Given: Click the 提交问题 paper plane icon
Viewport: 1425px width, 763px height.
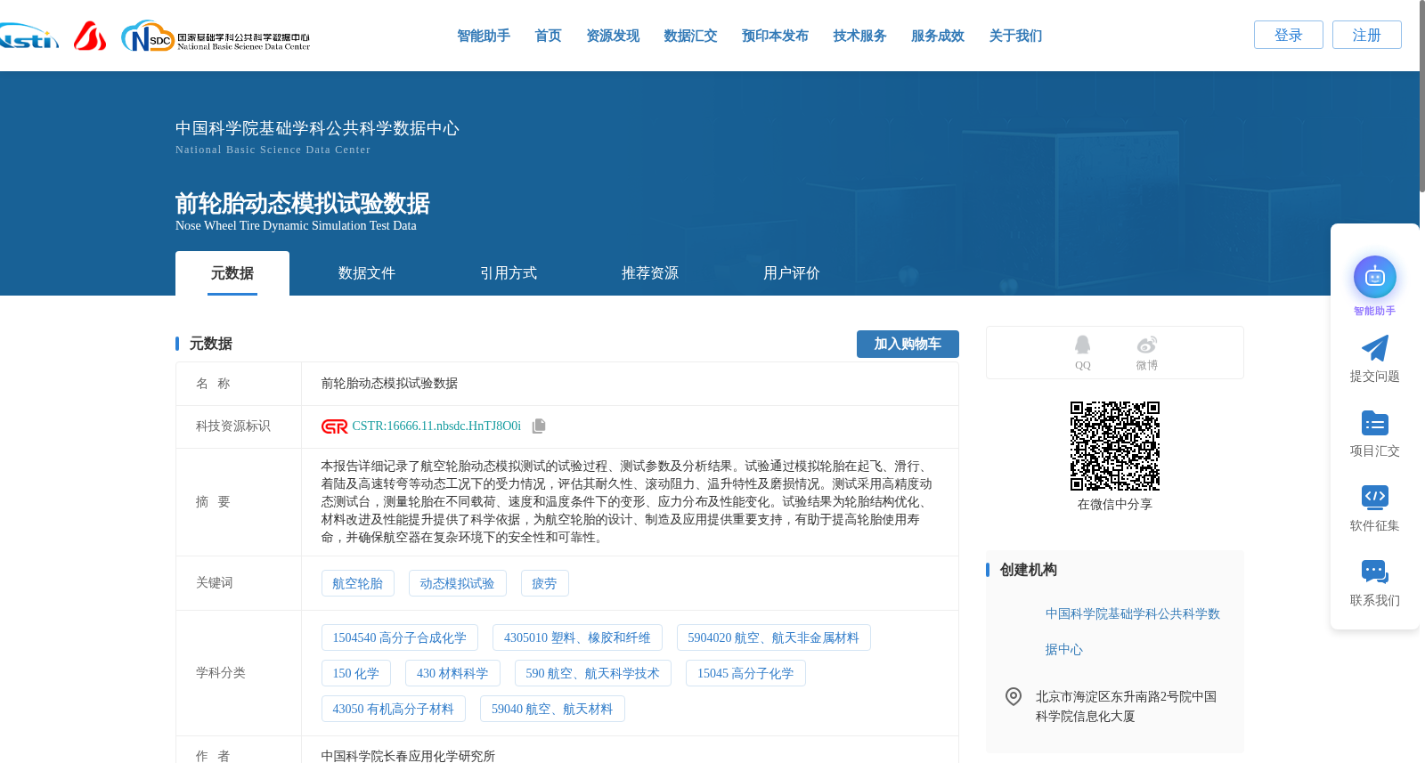Looking at the screenshot, I should [1374, 348].
